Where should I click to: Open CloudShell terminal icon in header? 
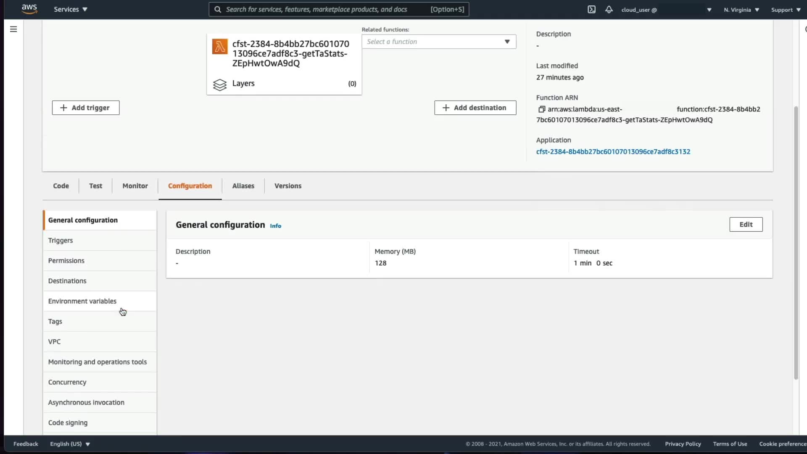tap(591, 9)
